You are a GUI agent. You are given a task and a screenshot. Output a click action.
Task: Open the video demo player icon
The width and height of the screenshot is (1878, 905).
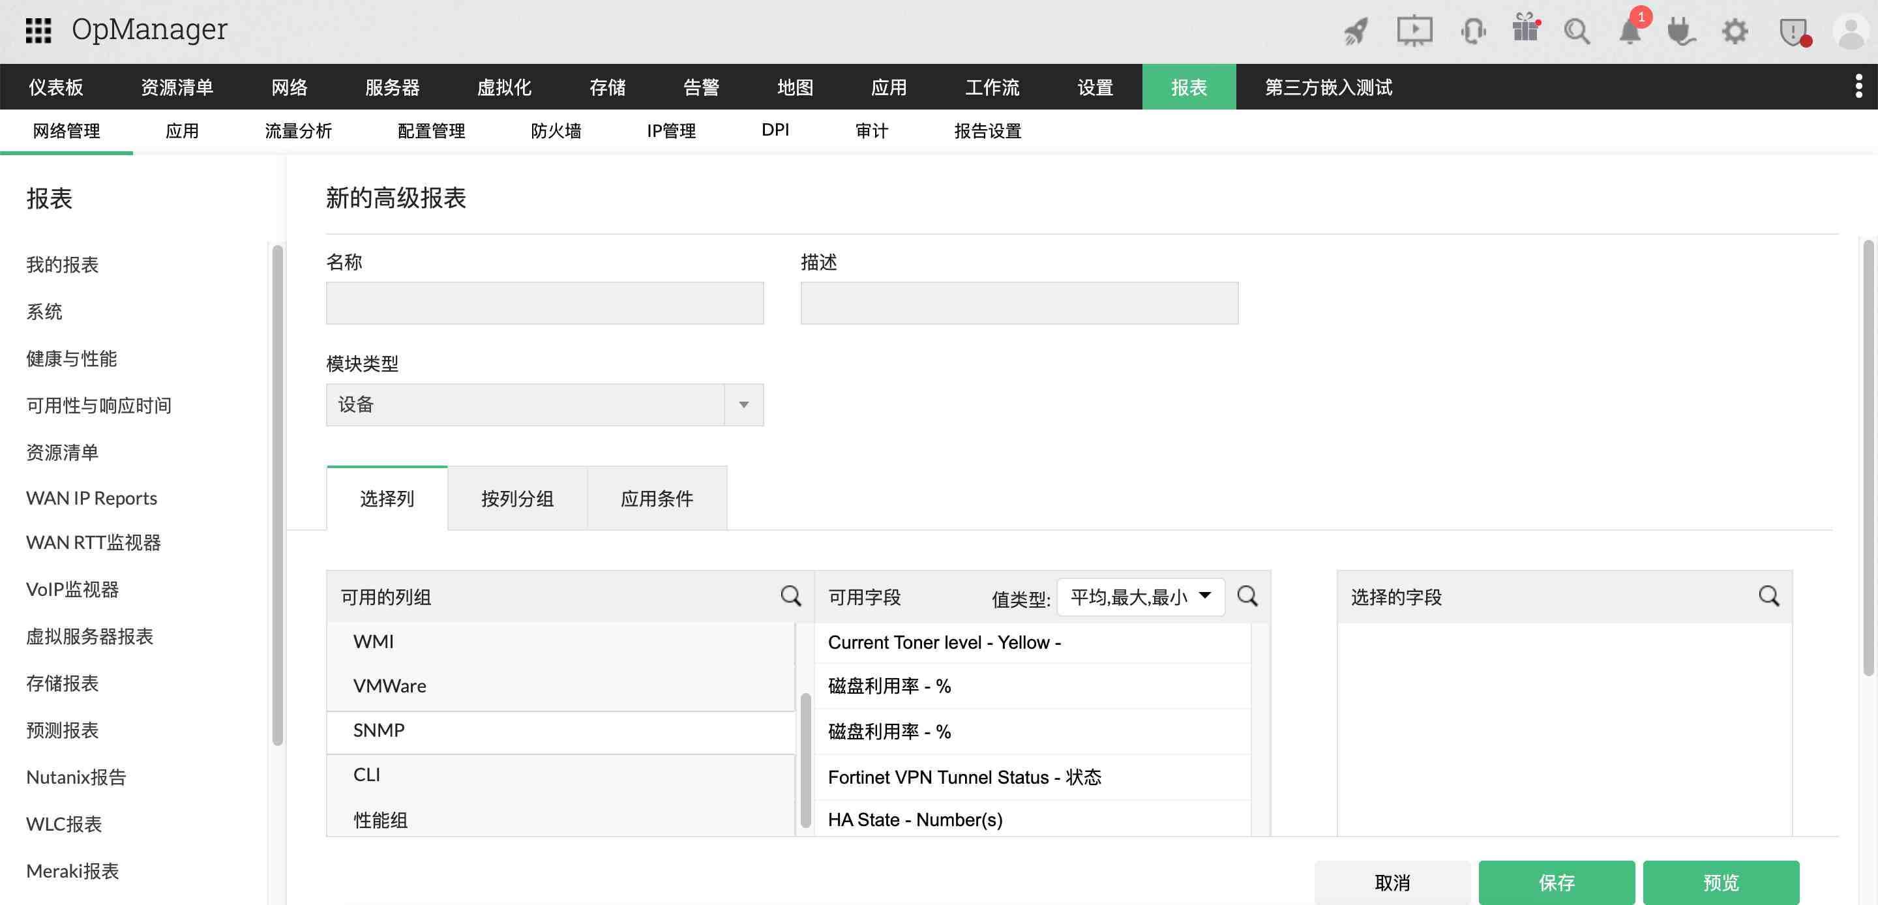pos(1414,31)
